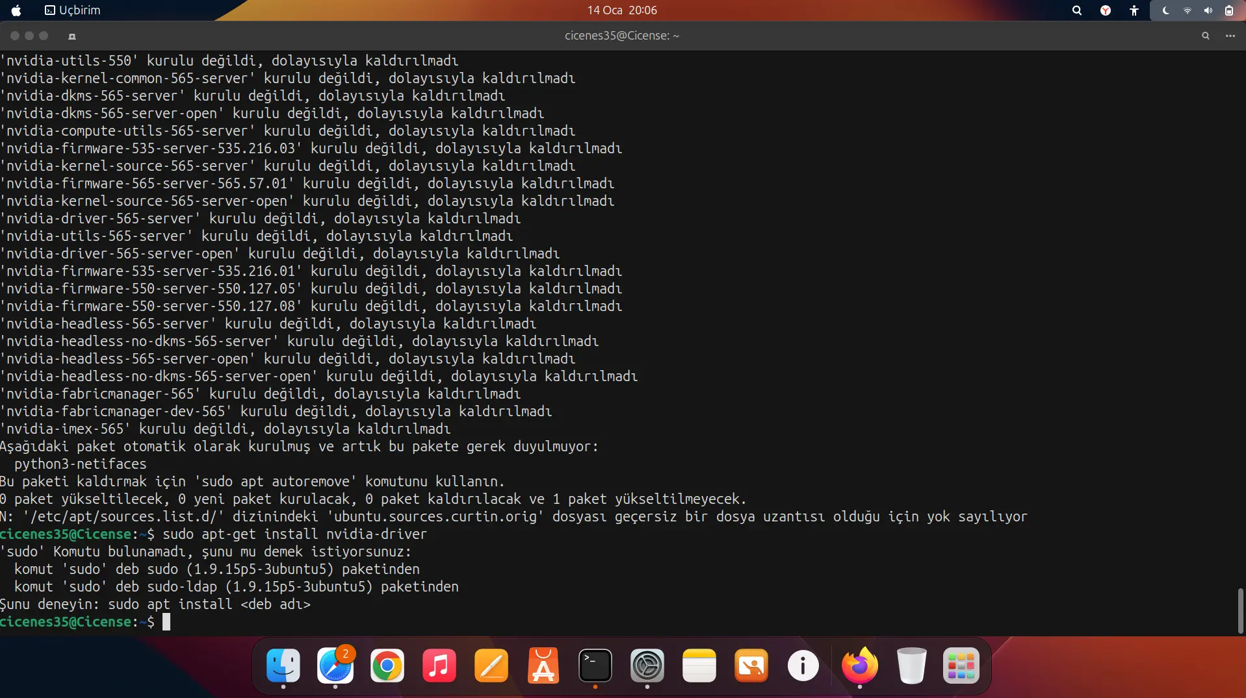Image resolution: width=1246 pixels, height=698 pixels.
Task: Open the app grid launcher icon
Action: click(961, 666)
